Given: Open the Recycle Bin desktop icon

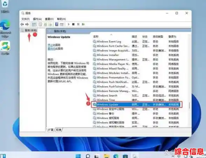Looking at the screenshot, I should pyautogui.click(x=5, y=6).
